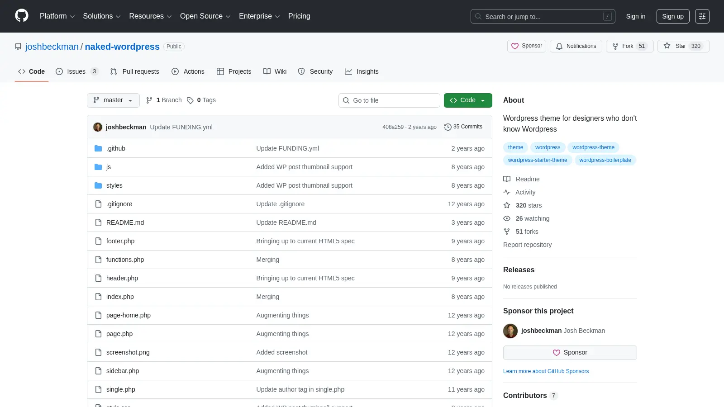This screenshot has height=407, width=724.
Task: Click the footer.php file icon
Action: point(98,241)
